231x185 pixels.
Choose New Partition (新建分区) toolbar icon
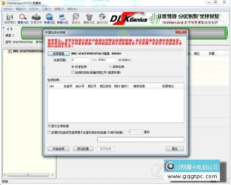click(x=63, y=18)
